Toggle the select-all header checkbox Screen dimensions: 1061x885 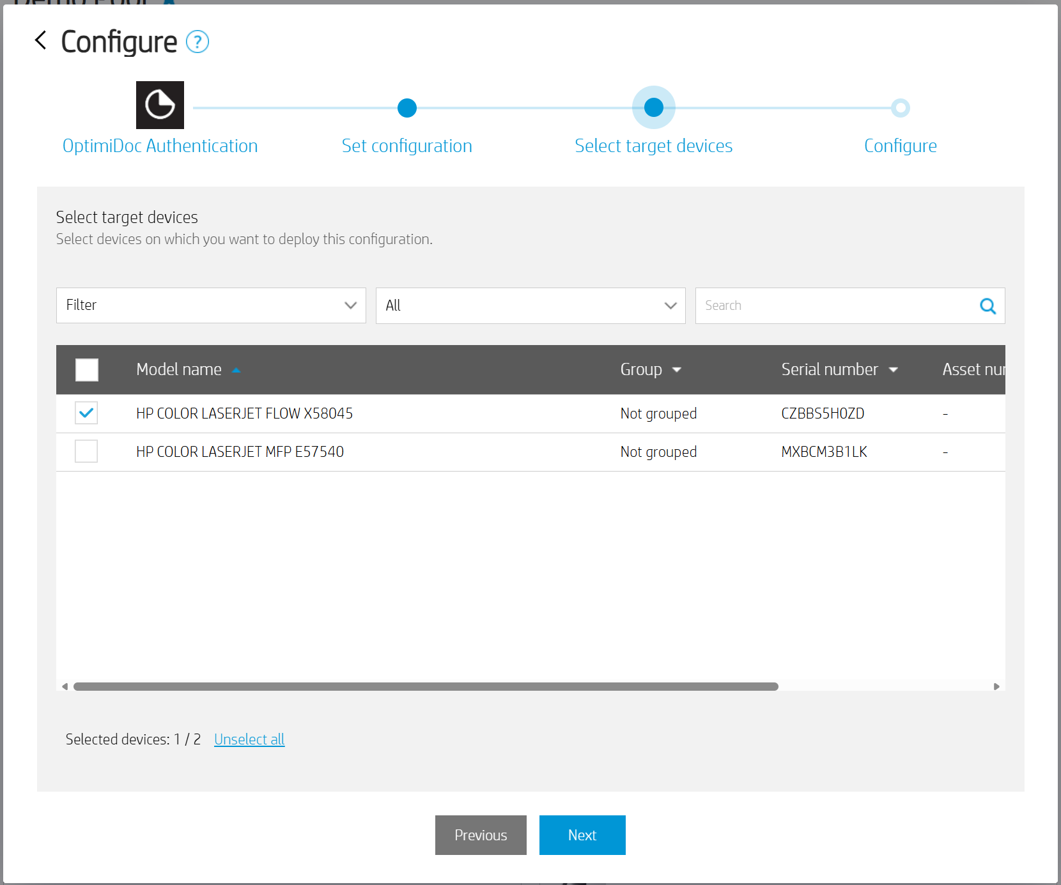pyautogui.click(x=87, y=370)
